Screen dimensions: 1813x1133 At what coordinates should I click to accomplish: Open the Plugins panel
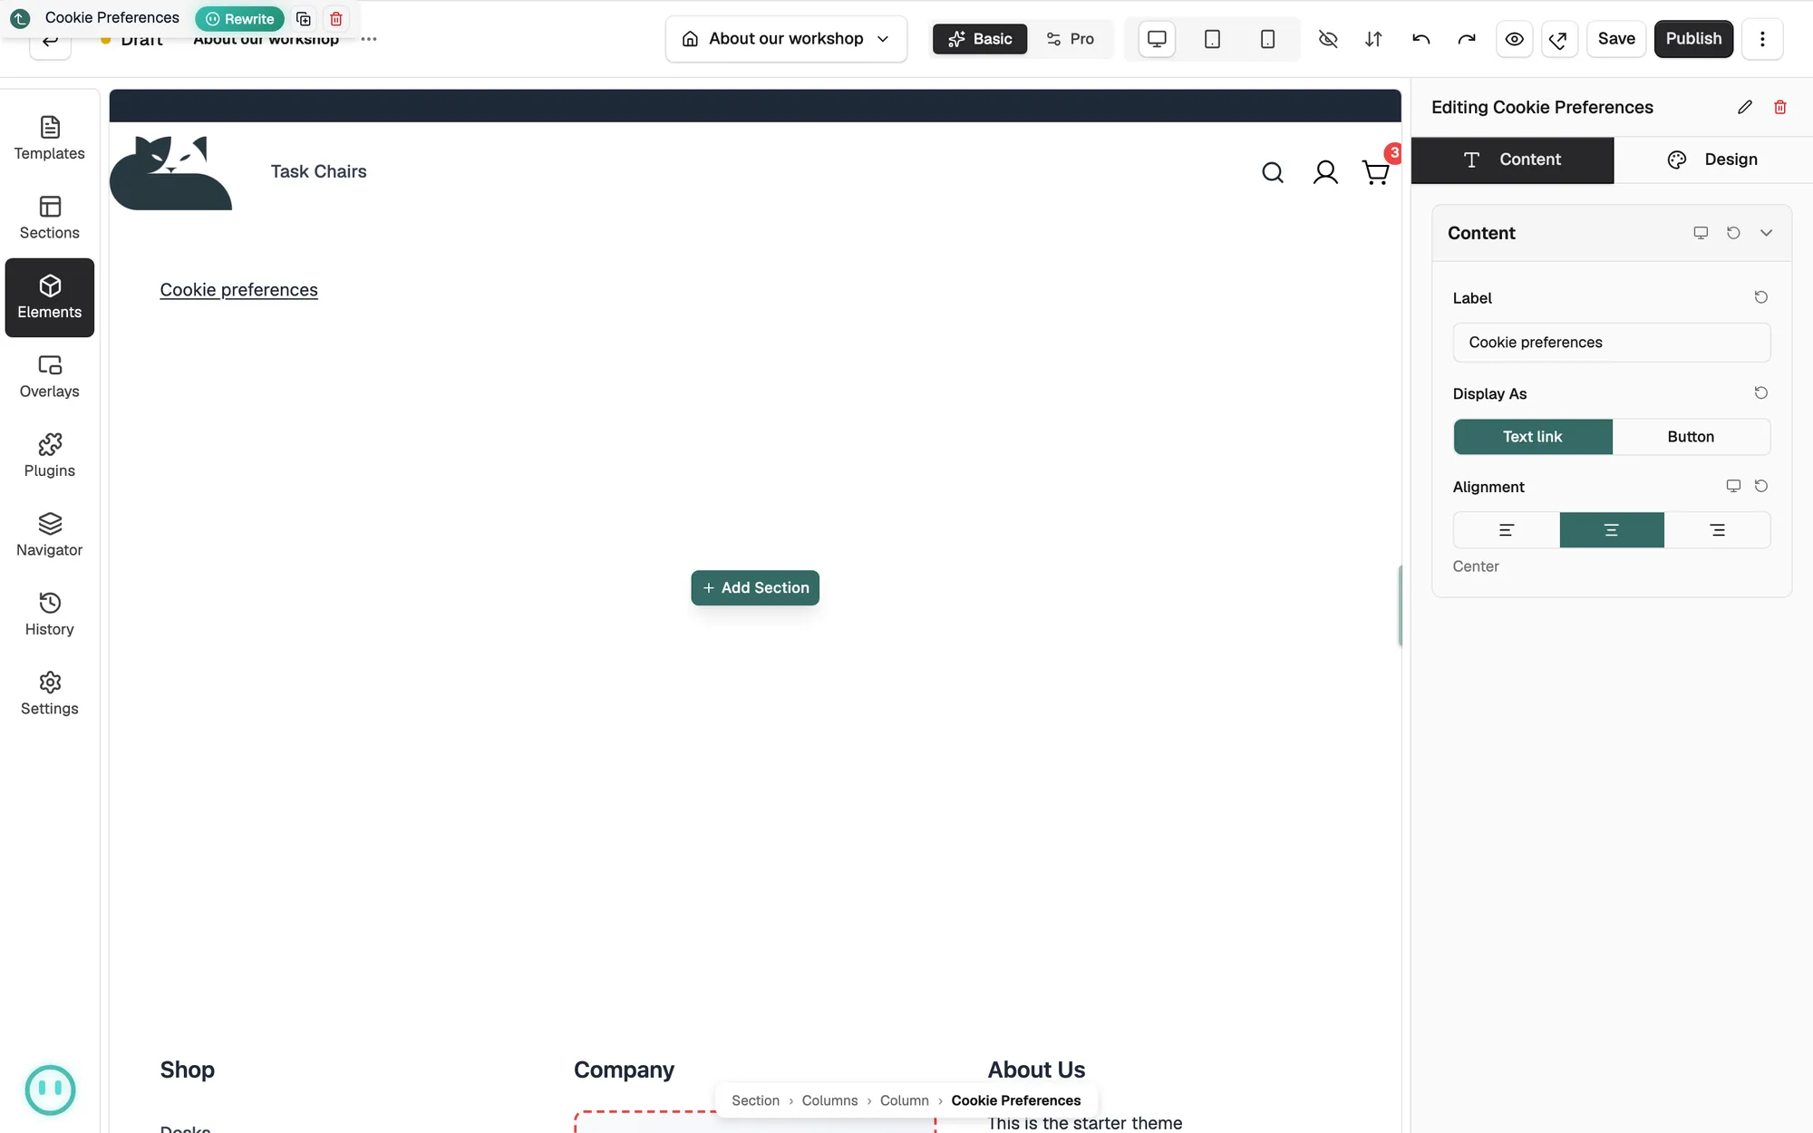click(x=50, y=456)
